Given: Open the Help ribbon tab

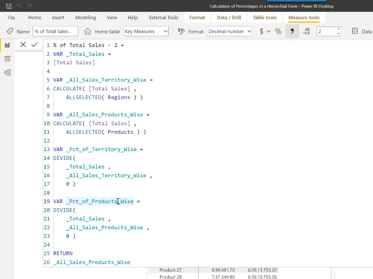Looking at the screenshot, I should click(133, 18).
